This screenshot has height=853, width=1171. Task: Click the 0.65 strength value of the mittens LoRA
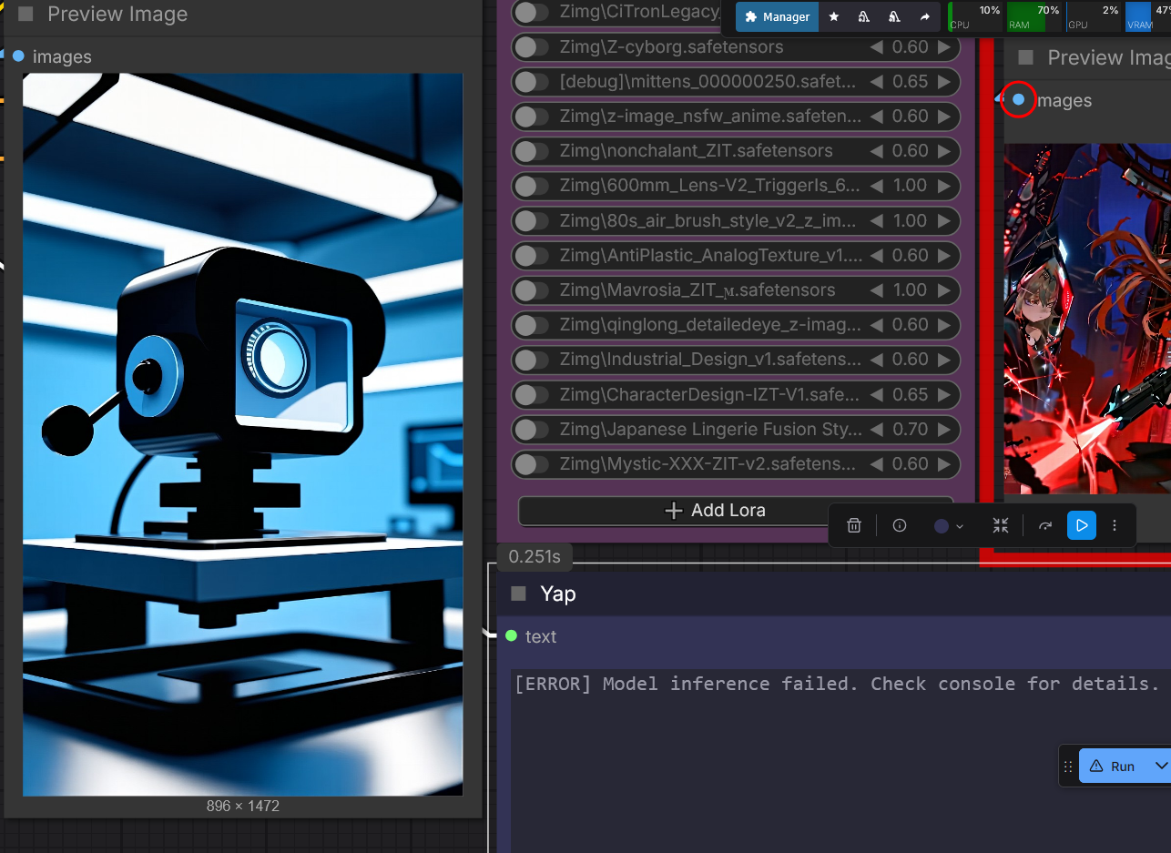click(x=911, y=82)
